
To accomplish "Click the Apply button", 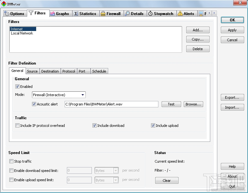I will pyautogui.click(x=232, y=30).
